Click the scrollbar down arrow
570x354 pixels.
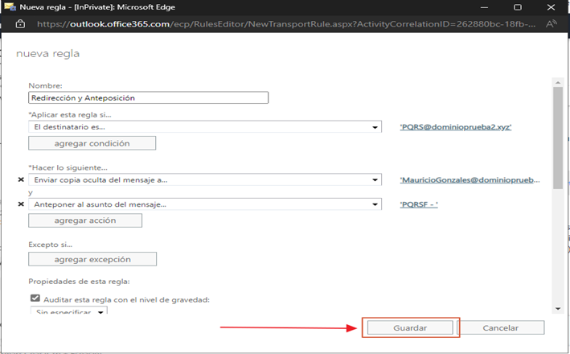click(x=557, y=307)
